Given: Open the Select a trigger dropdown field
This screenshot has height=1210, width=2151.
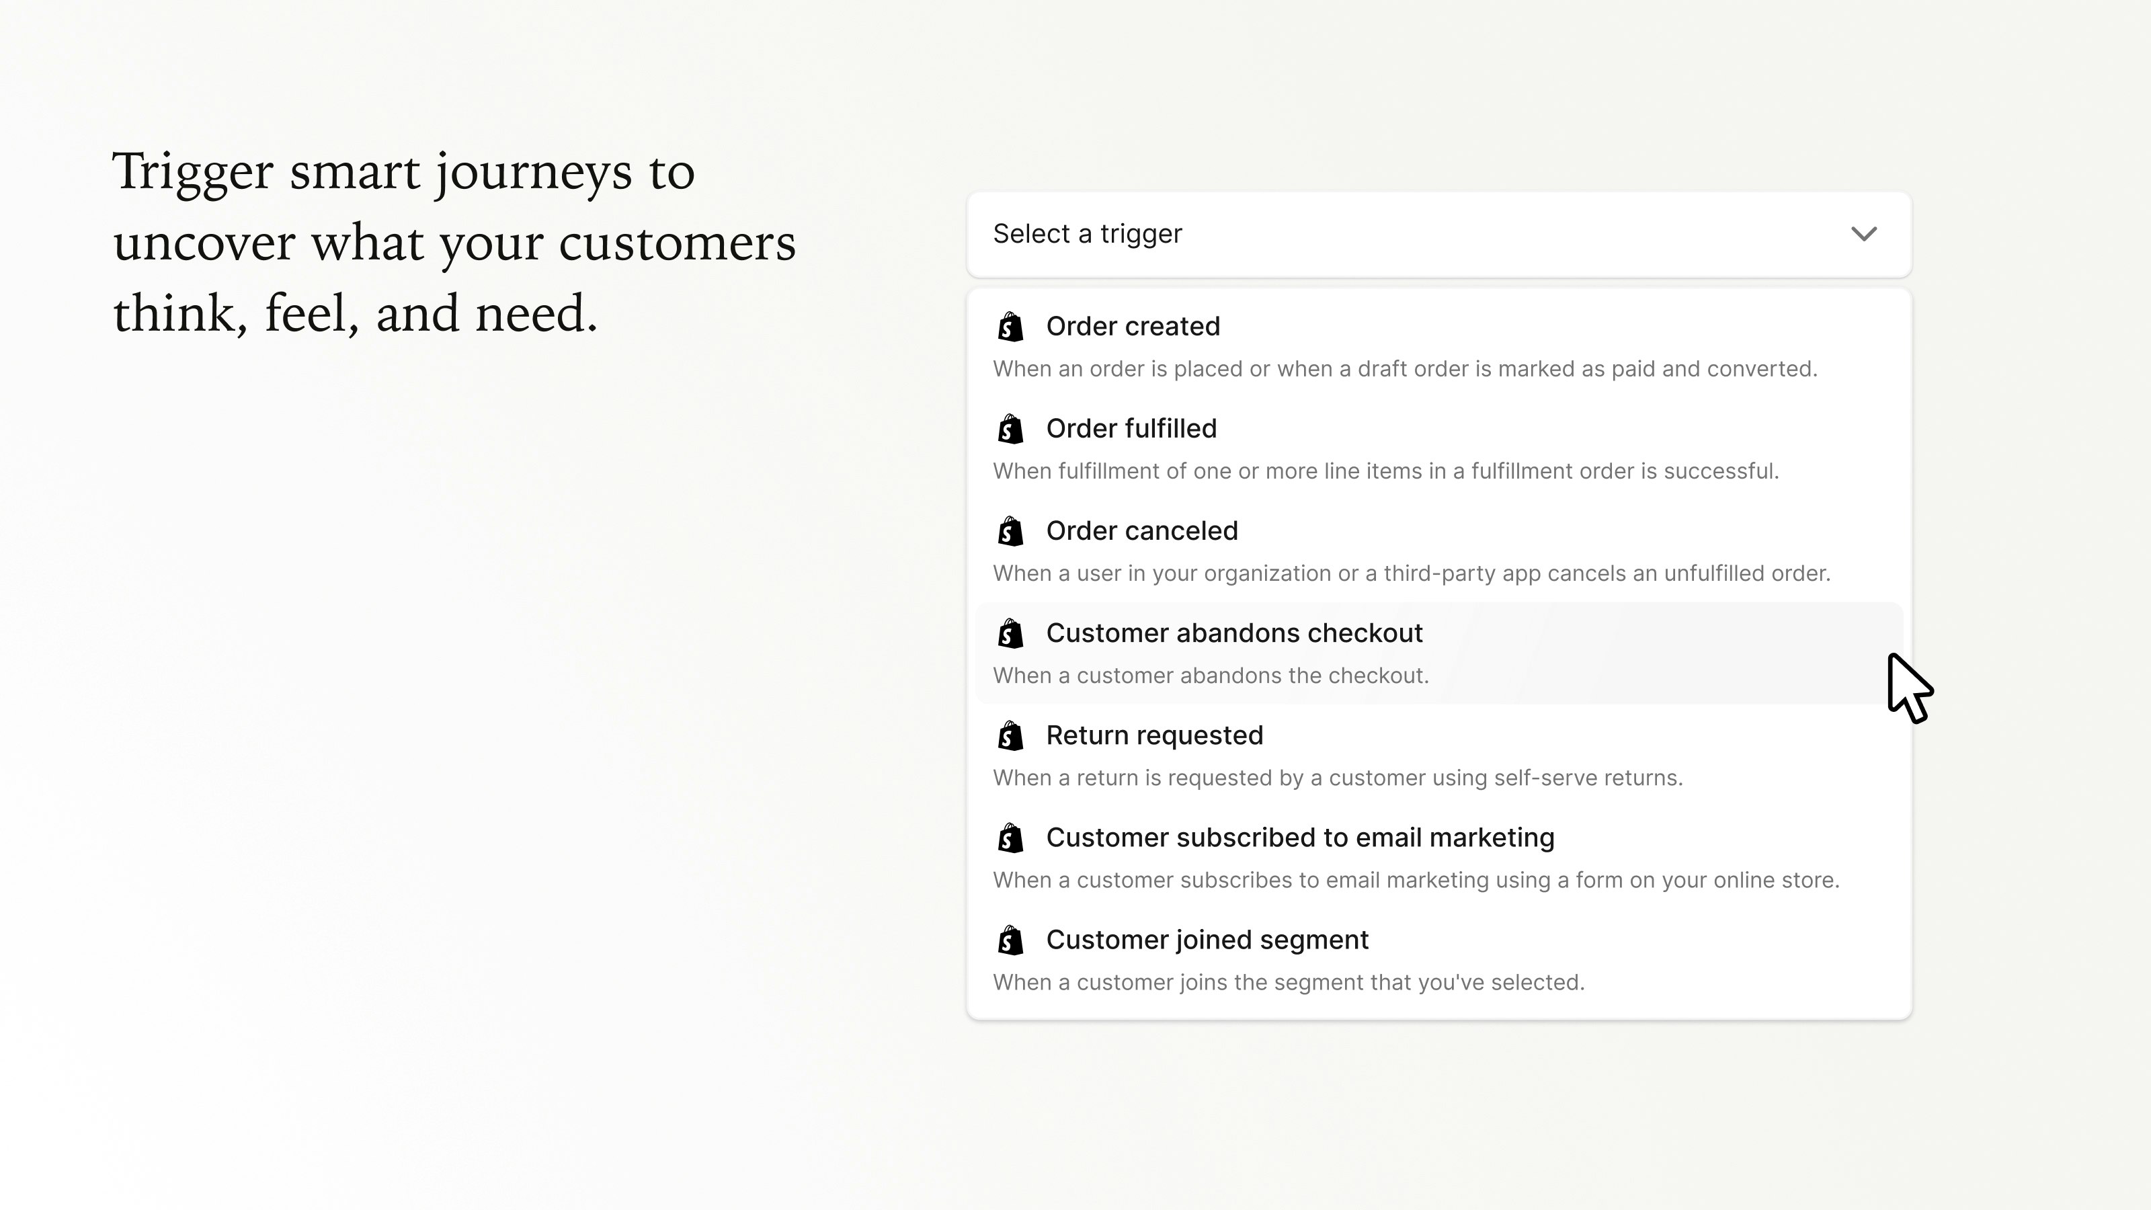Looking at the screenshot, I should click(1420, 234).
